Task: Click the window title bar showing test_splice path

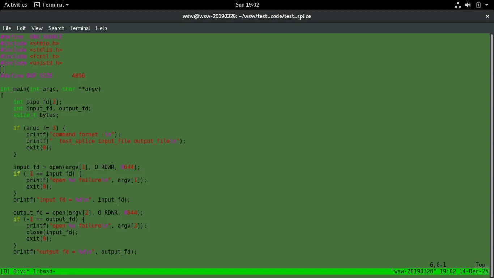Action: point(247,16)
